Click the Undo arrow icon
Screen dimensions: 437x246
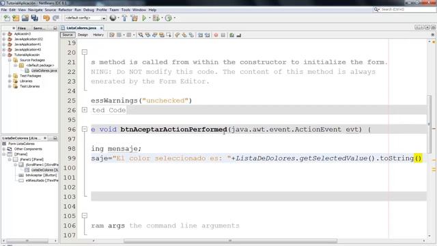point(46,18)
